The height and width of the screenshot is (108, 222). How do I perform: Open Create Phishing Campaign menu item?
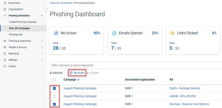[x=23, y=22]
